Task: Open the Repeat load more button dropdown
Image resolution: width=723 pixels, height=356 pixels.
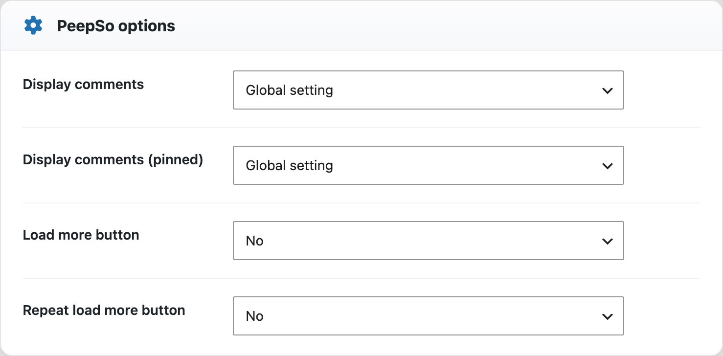Action: tap(429, 316)
